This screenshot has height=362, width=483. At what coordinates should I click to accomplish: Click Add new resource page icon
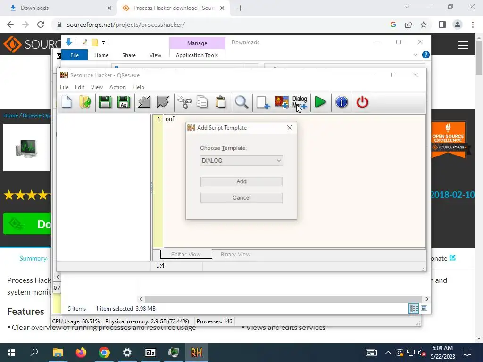[263, 102]
